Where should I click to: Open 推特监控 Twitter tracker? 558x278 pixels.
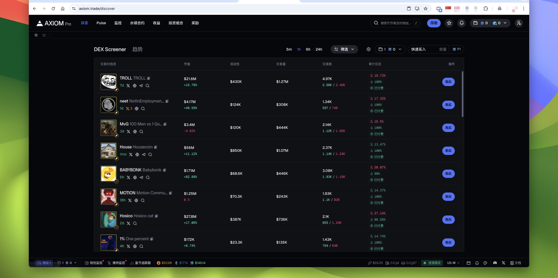point(116,263)
